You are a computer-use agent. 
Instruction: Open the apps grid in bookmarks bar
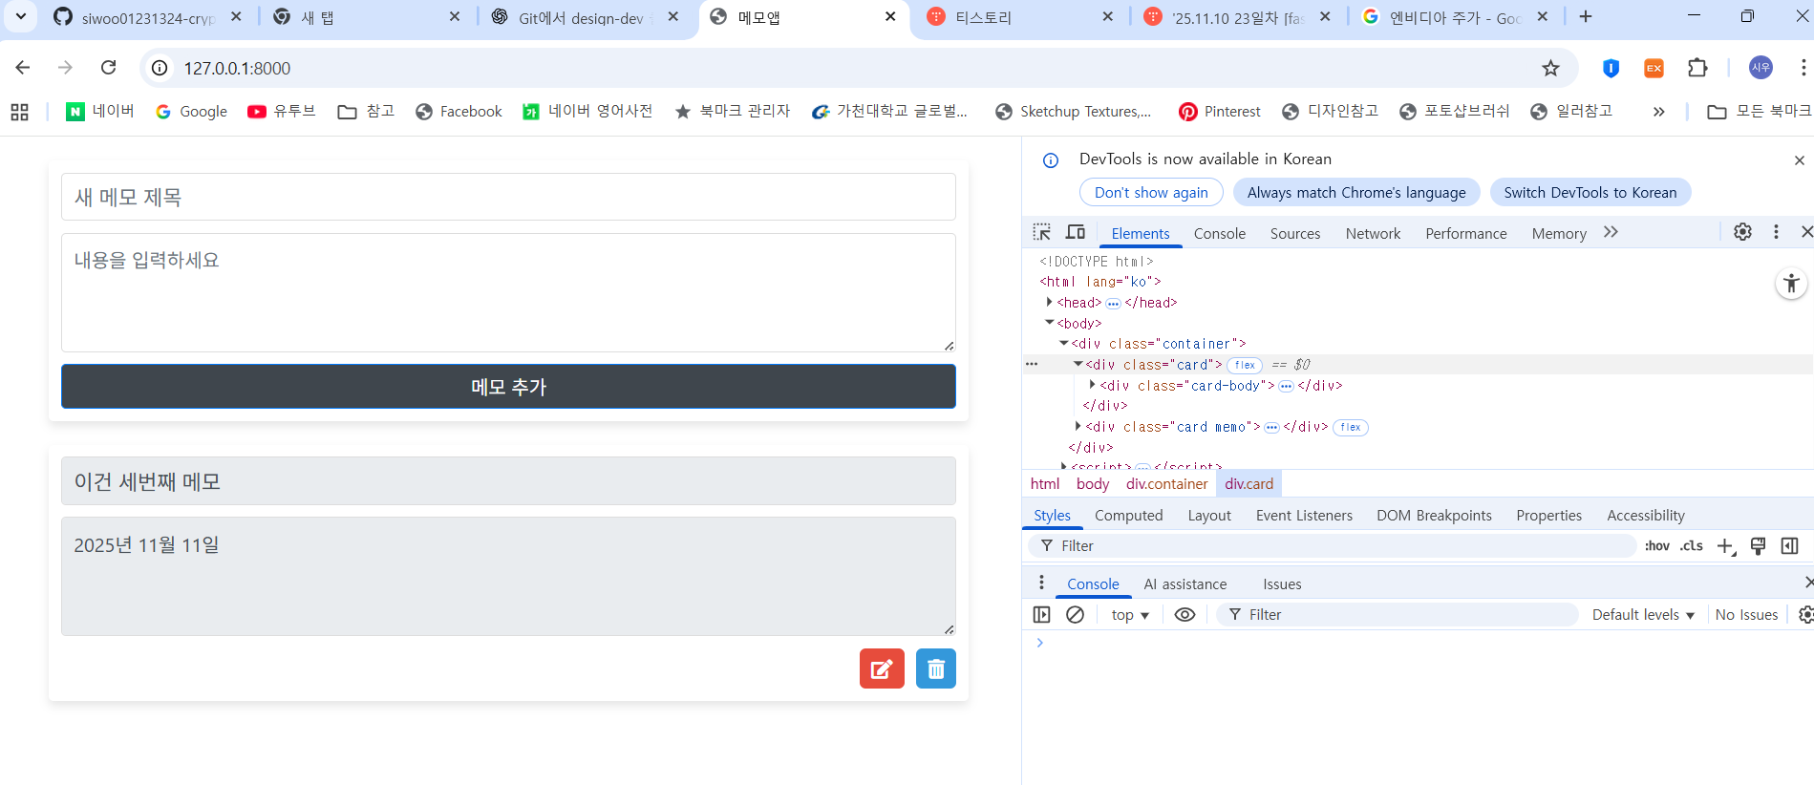(20, 112)
